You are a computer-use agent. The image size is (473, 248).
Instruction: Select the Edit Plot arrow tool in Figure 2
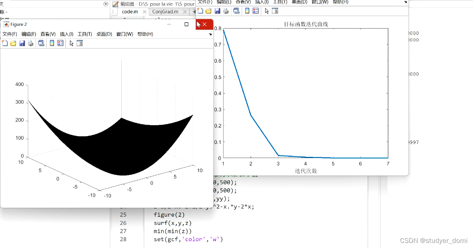point(72,43)
